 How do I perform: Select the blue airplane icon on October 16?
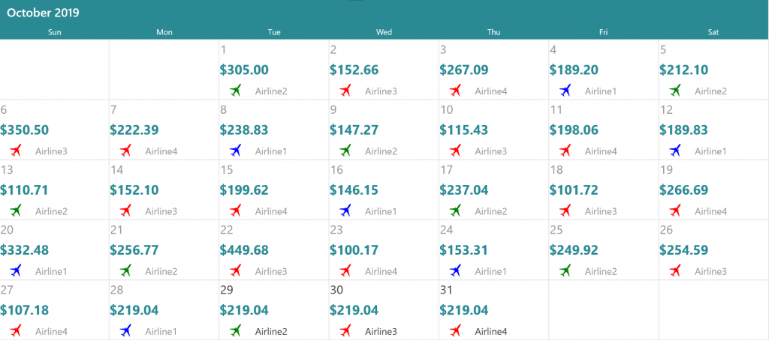click(345, 210)
